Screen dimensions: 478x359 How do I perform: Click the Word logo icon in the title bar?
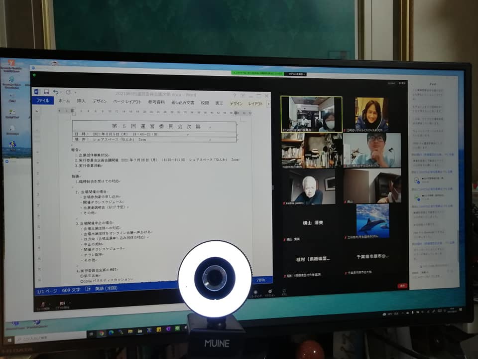(36, 91)
